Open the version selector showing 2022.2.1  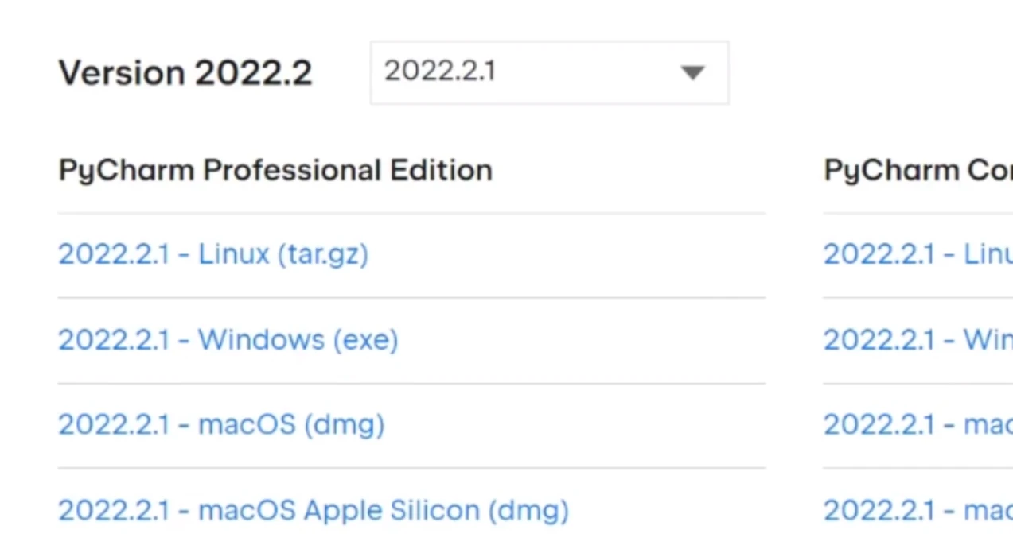(x=548, y=72)
